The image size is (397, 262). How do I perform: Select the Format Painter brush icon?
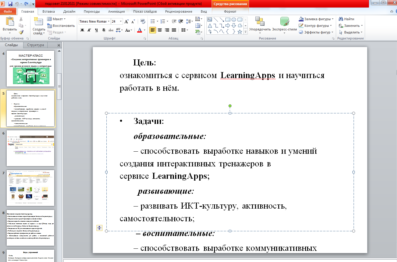pos(21,32)
